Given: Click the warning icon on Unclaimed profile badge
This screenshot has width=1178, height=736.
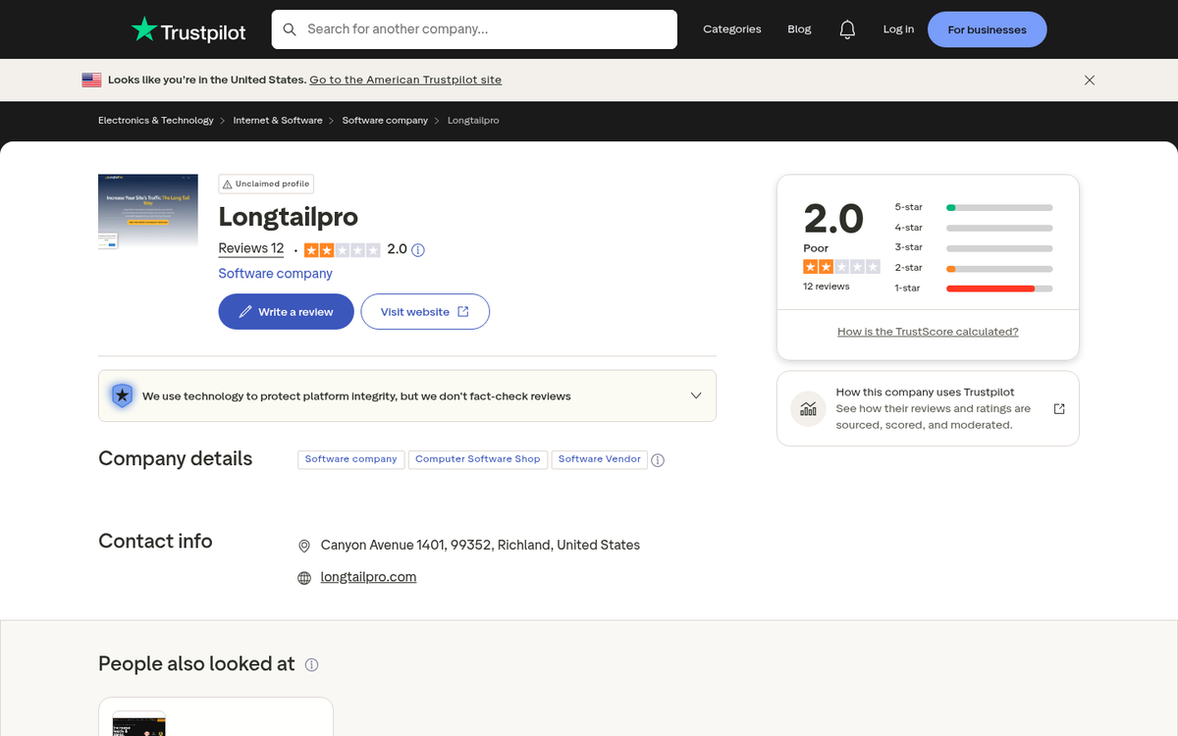Looking at the screenshot, I should click(x=227, y=184).
